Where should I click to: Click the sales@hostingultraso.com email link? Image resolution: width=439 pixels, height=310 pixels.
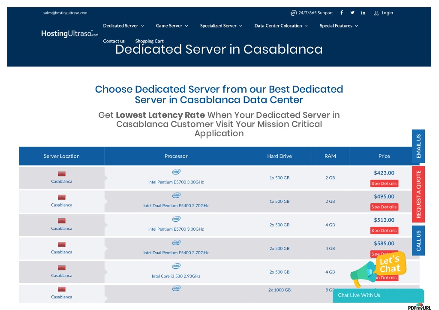click(65, 13)
